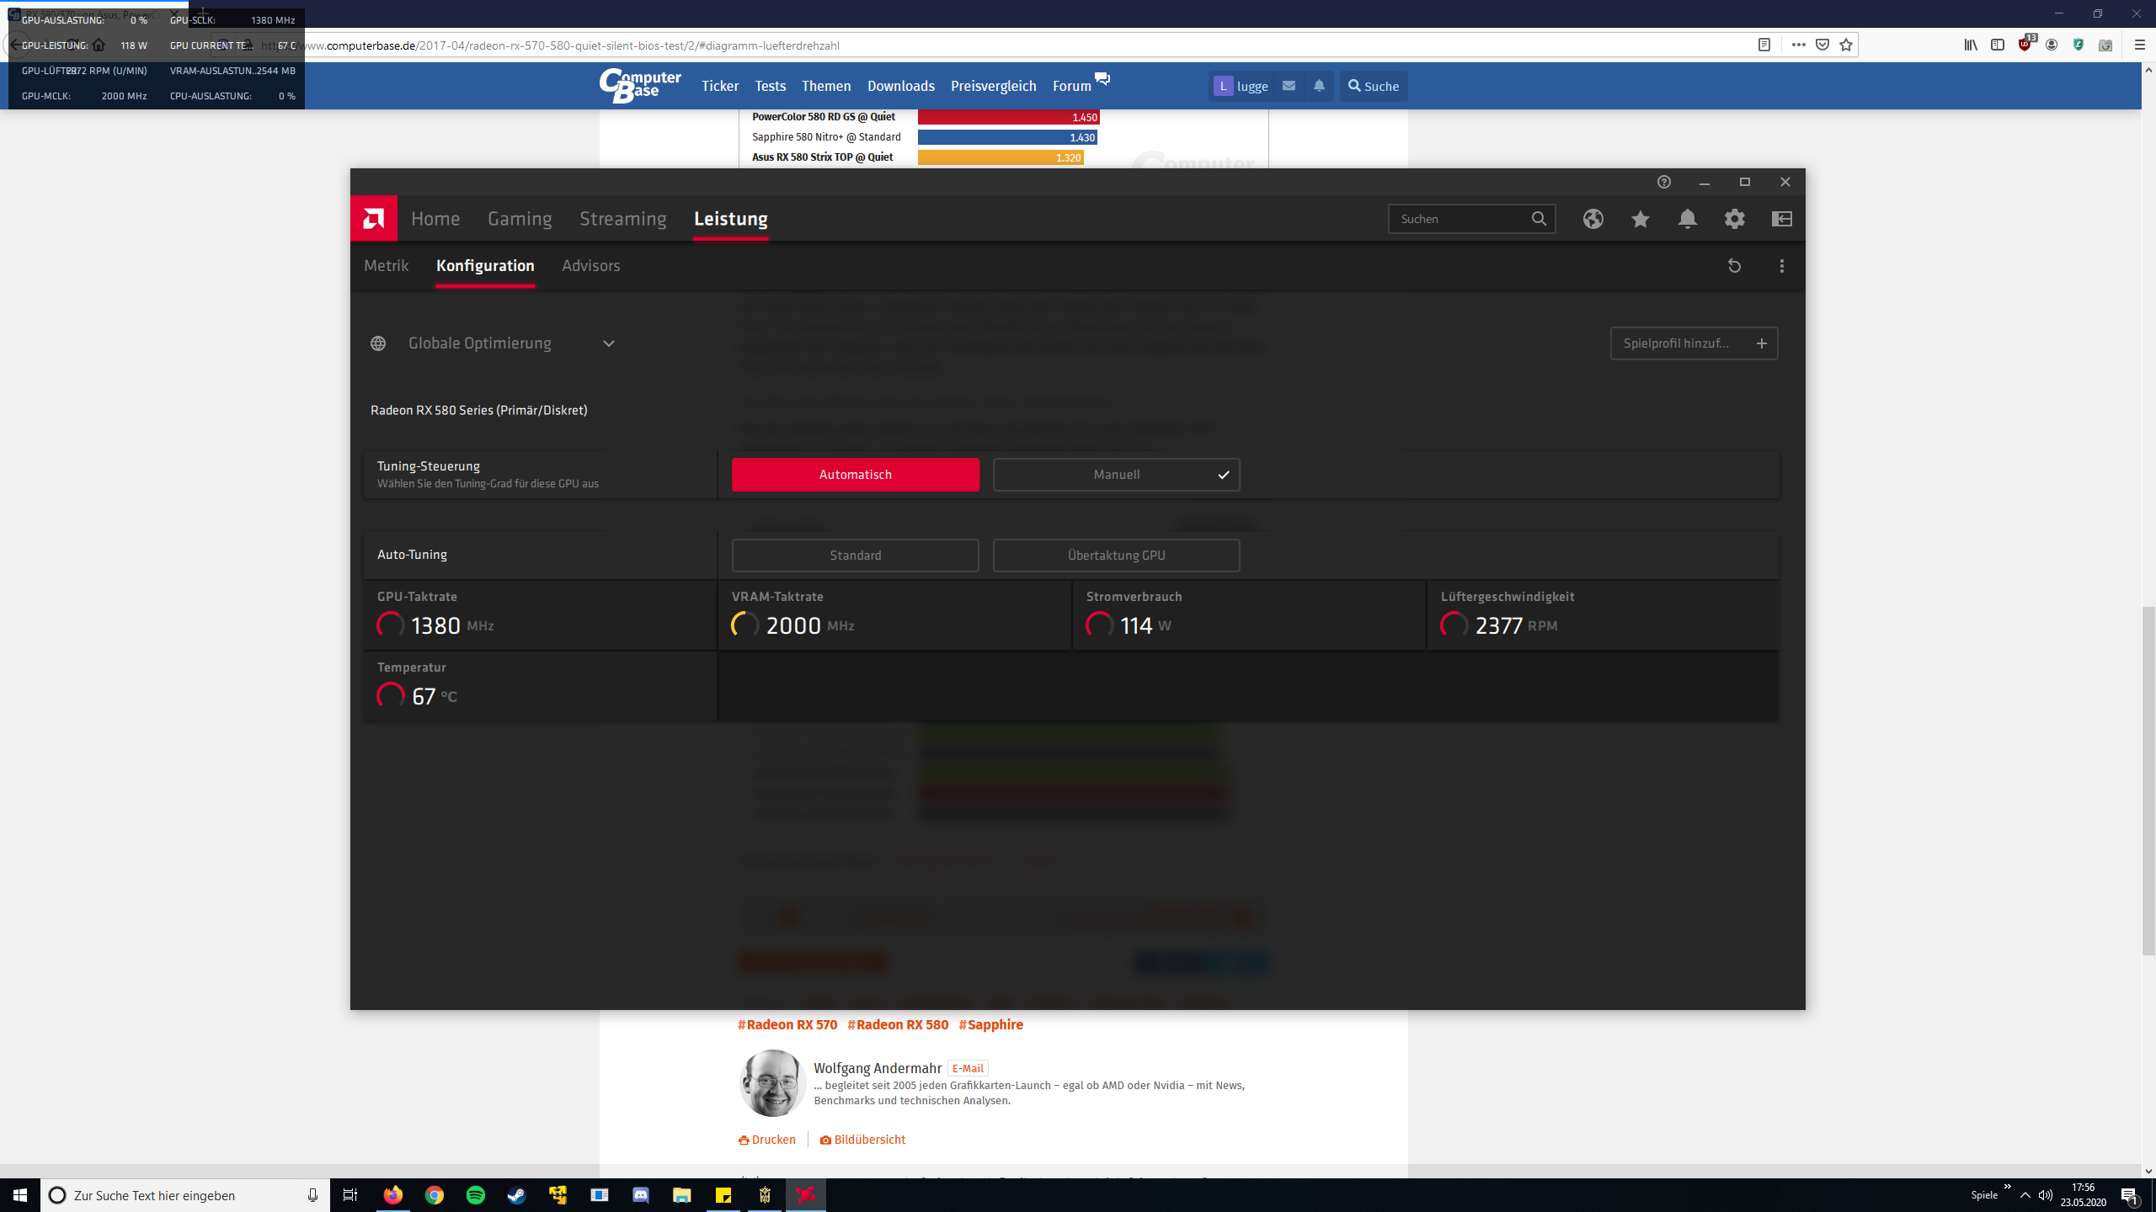Click the sidebar panel toggle icon

pyautogui.click(x=1781, y=219)
